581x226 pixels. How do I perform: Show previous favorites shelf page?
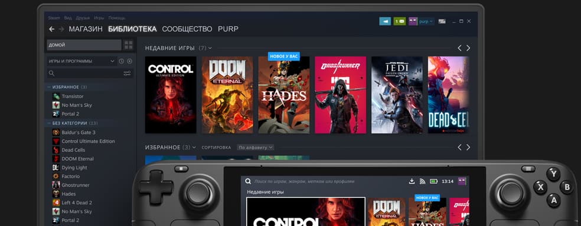[x=459, y=147]
